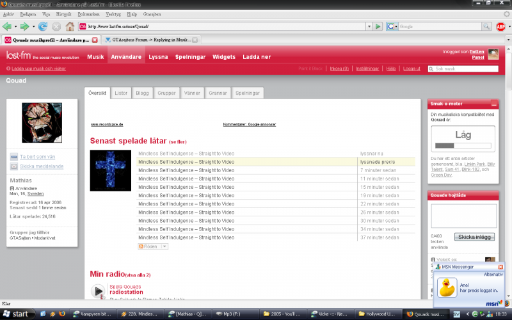This screenshot has height=320, width=512.
Task: Switch to the Vänner tab
Action: click(191, 93)
